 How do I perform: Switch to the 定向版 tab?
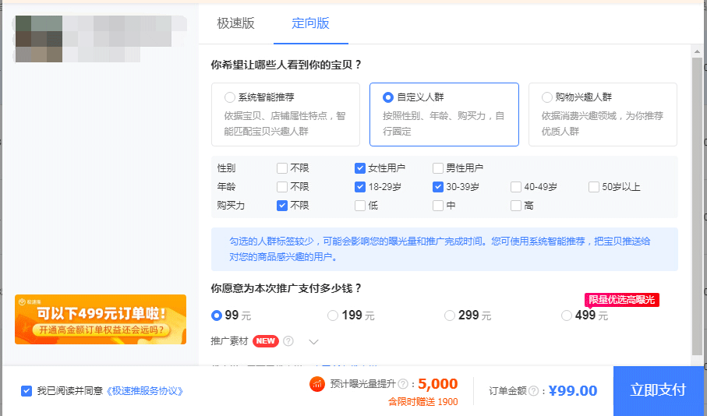310,23
